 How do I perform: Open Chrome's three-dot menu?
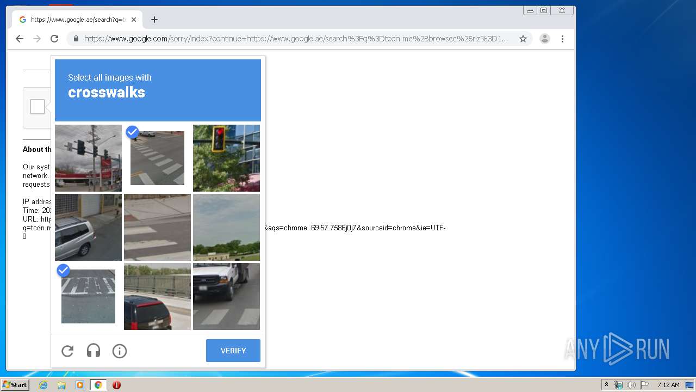(562, 39)
